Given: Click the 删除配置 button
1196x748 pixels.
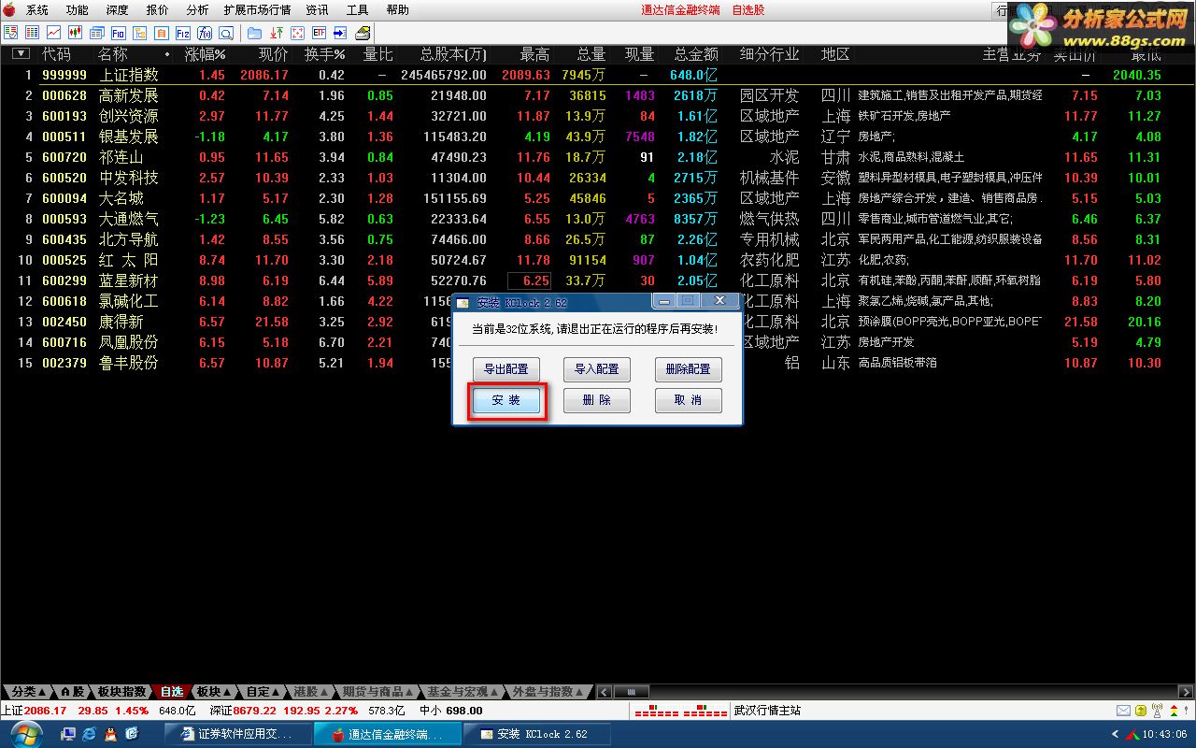Looking at the screenshot, I should (x=689, y=369).
